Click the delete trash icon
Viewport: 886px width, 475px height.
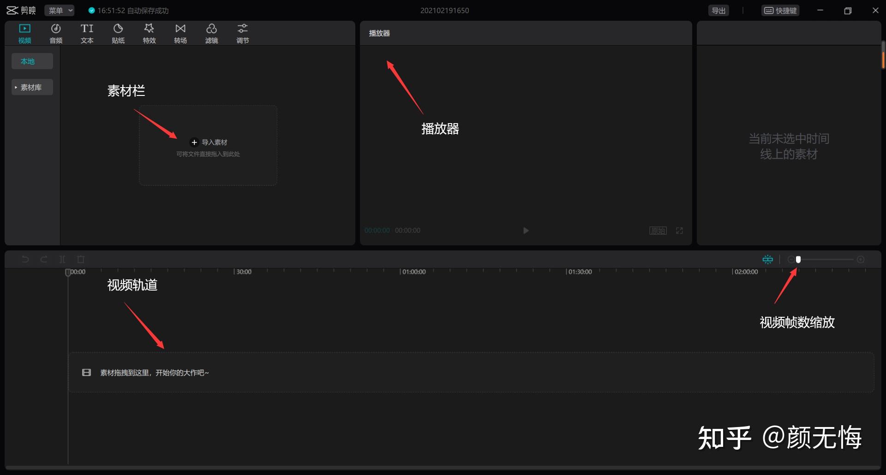[81, 259]
